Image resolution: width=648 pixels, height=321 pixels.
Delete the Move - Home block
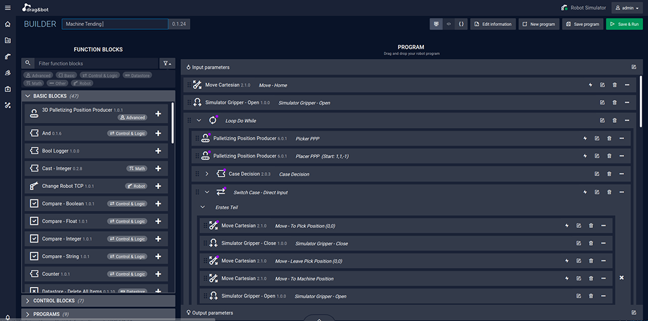point(614,85)
